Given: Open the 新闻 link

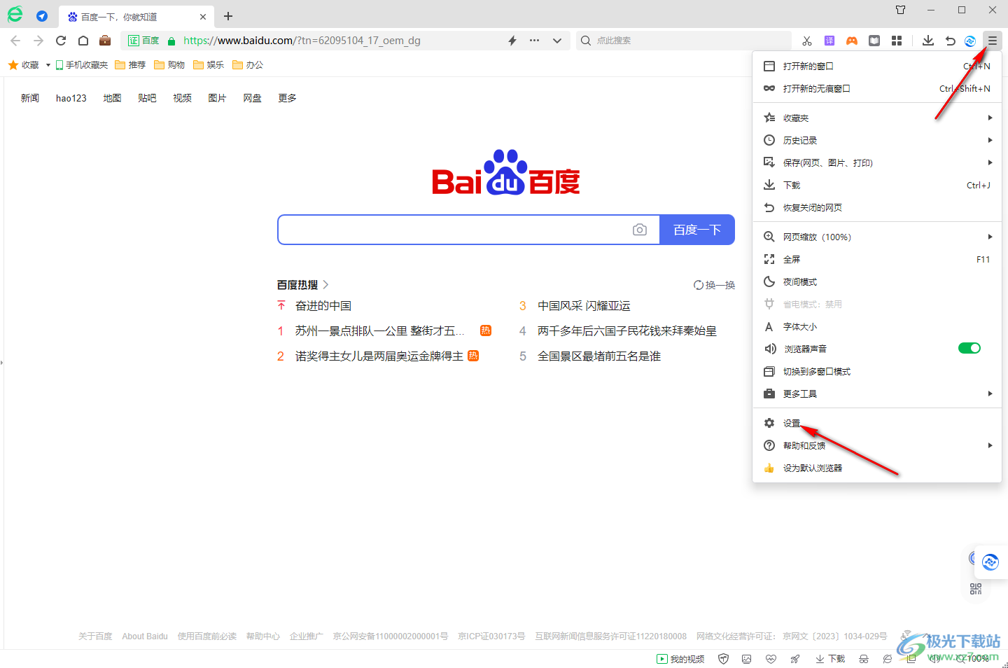Looking at the screenshot, I should [30, 98].
